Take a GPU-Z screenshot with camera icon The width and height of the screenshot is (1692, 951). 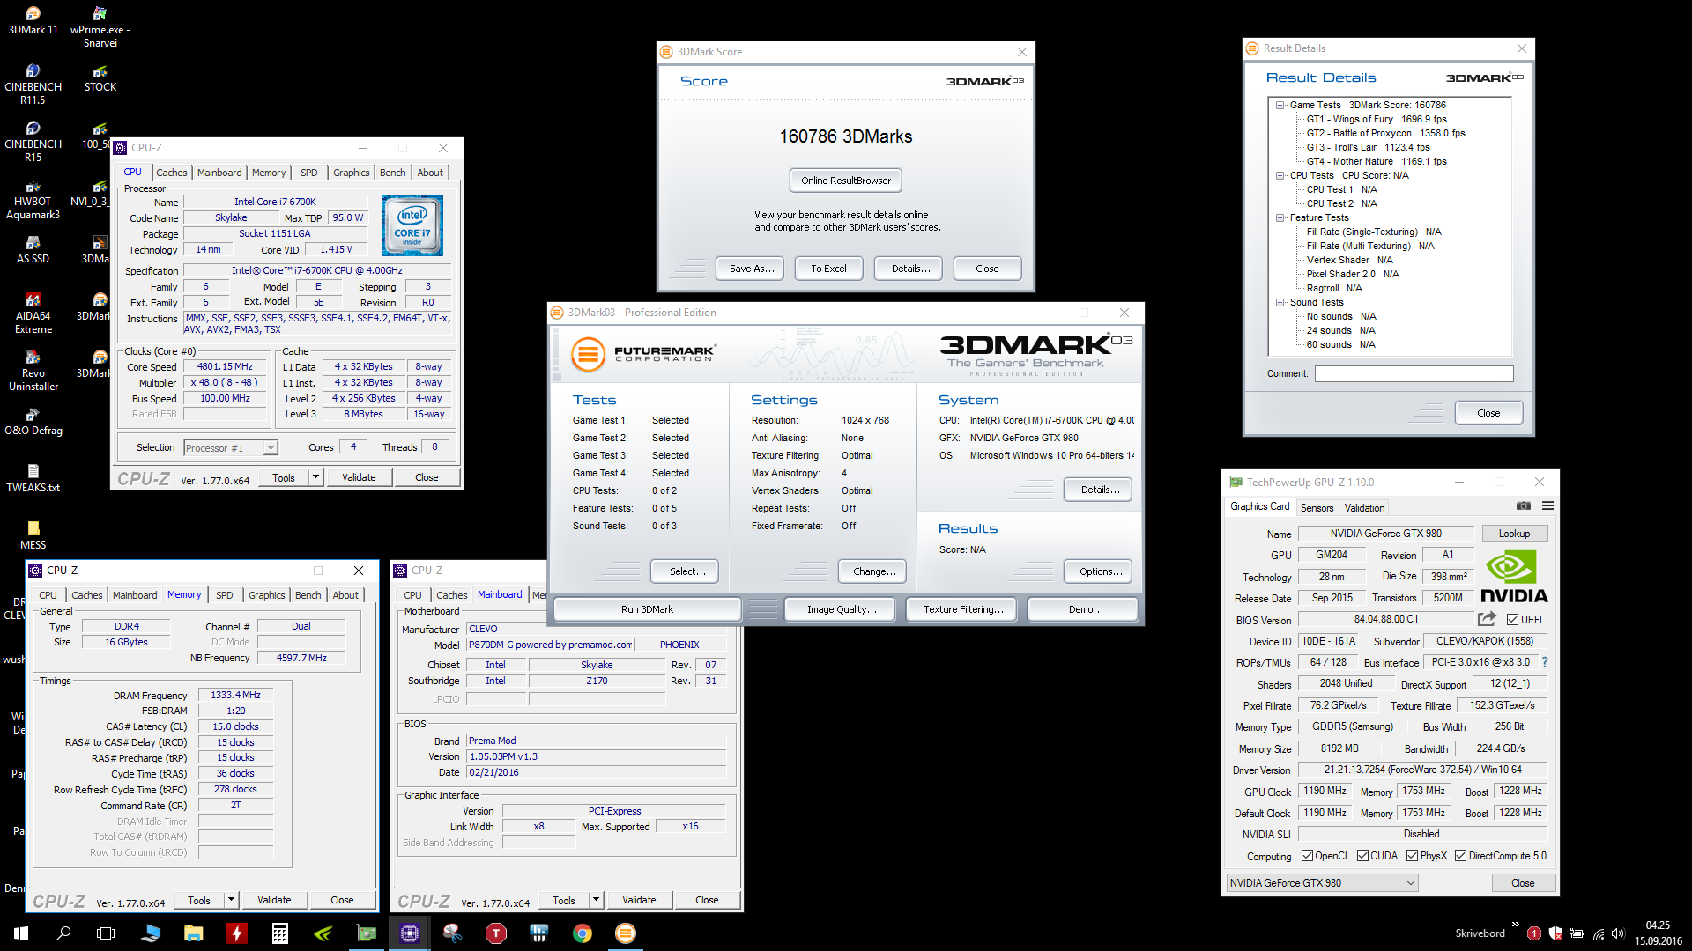[1523, 506]
